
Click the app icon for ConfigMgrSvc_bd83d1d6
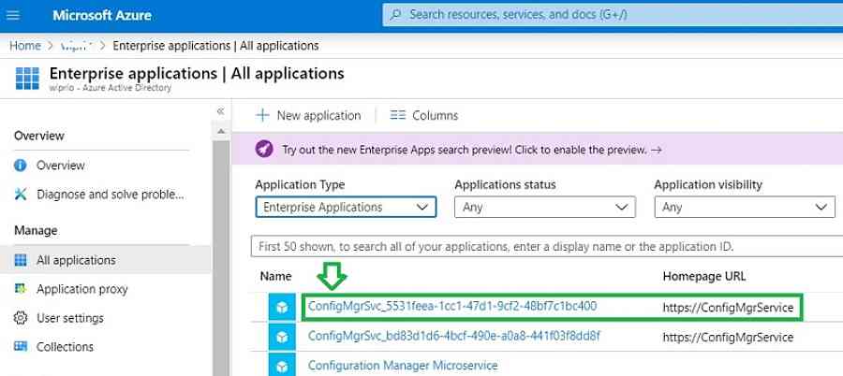(x=282, y=337)
